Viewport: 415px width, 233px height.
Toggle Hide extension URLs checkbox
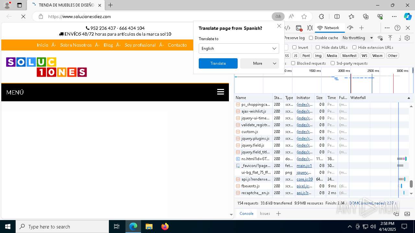(x=354, y=47)
